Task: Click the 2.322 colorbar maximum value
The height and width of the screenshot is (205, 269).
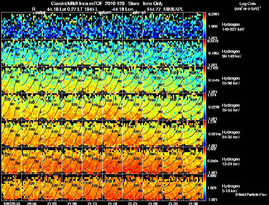Action: pos(212,149)
